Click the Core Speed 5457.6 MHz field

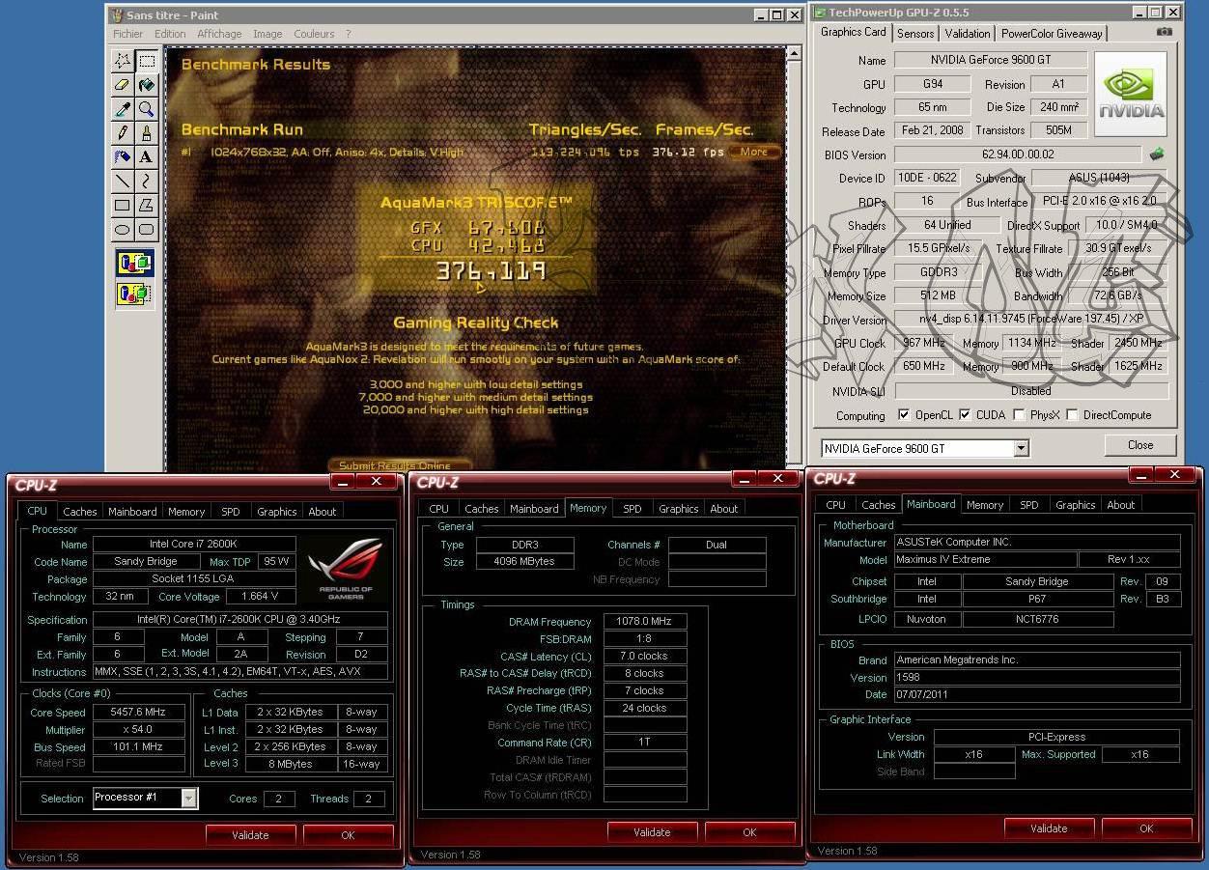(139, 713)
